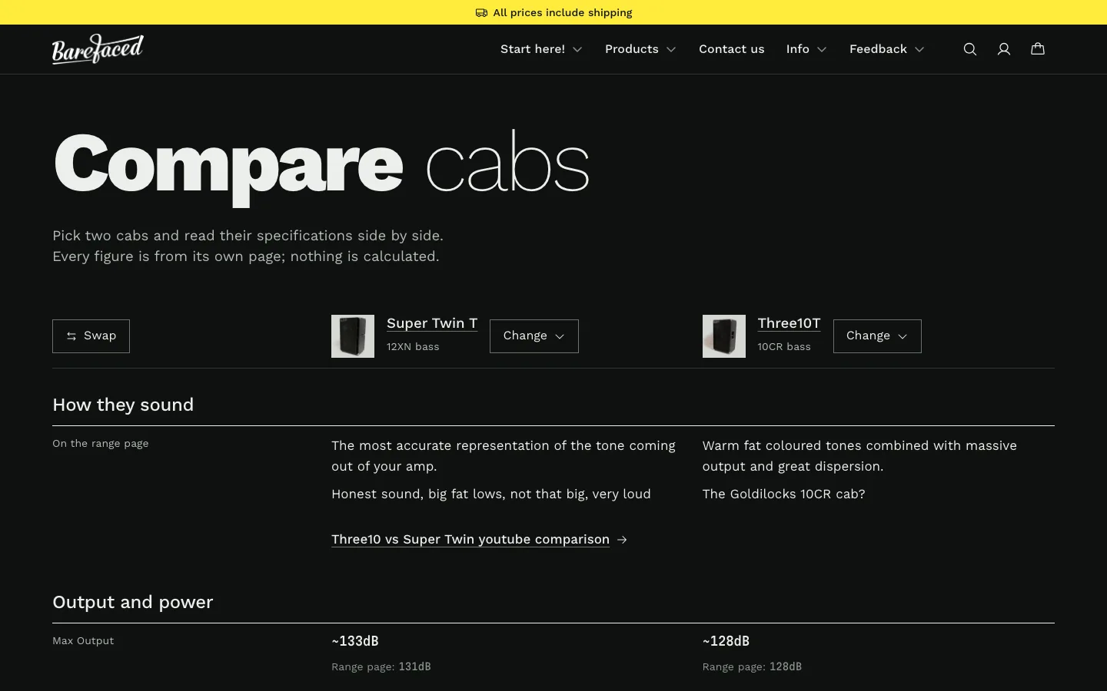Click the Range page: 128dB note
Image resolution: width=1107 pixels, height=691 pixels.
tap(752, 667)
